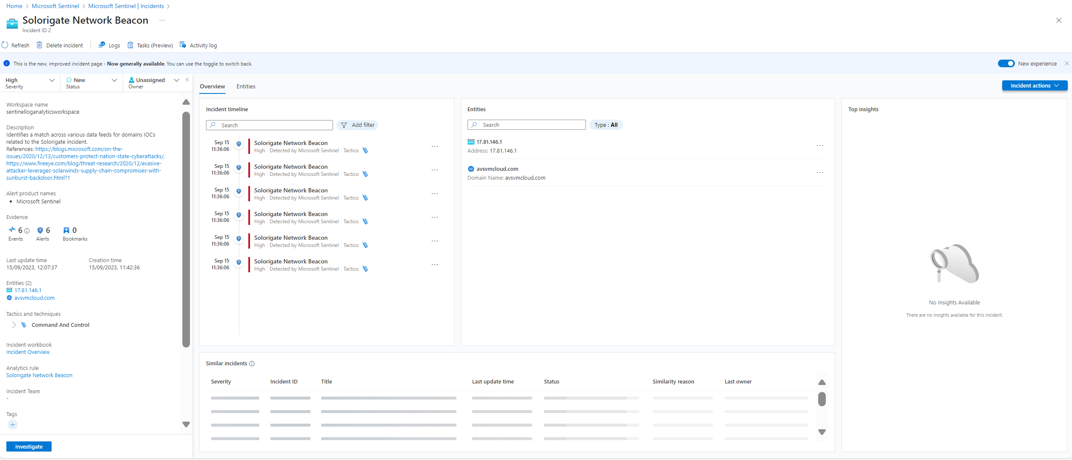Screen dimensions: 1072x460
Task: Open more options for third timeline alert
Action: click(434, 194)
